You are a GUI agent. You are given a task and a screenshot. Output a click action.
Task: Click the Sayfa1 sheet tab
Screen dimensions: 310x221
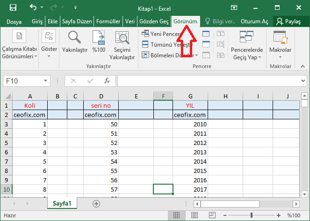point(62,203)
